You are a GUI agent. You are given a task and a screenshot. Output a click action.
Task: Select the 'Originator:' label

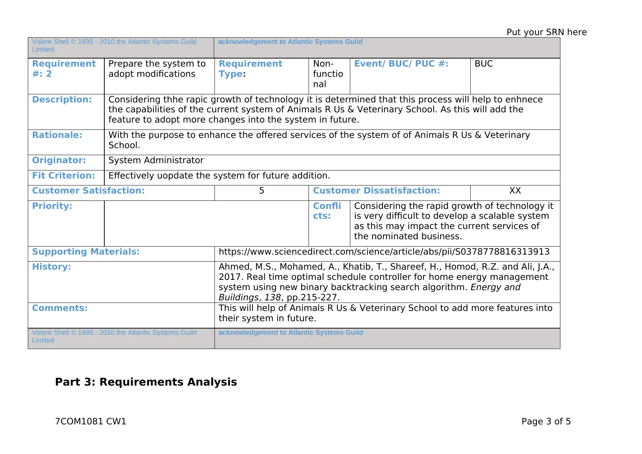point(59,160)
